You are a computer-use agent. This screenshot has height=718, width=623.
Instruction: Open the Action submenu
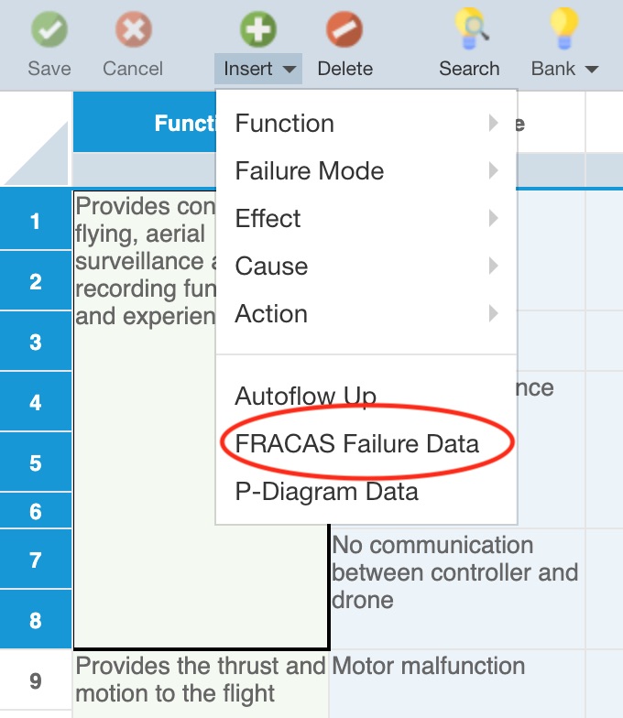366,313
